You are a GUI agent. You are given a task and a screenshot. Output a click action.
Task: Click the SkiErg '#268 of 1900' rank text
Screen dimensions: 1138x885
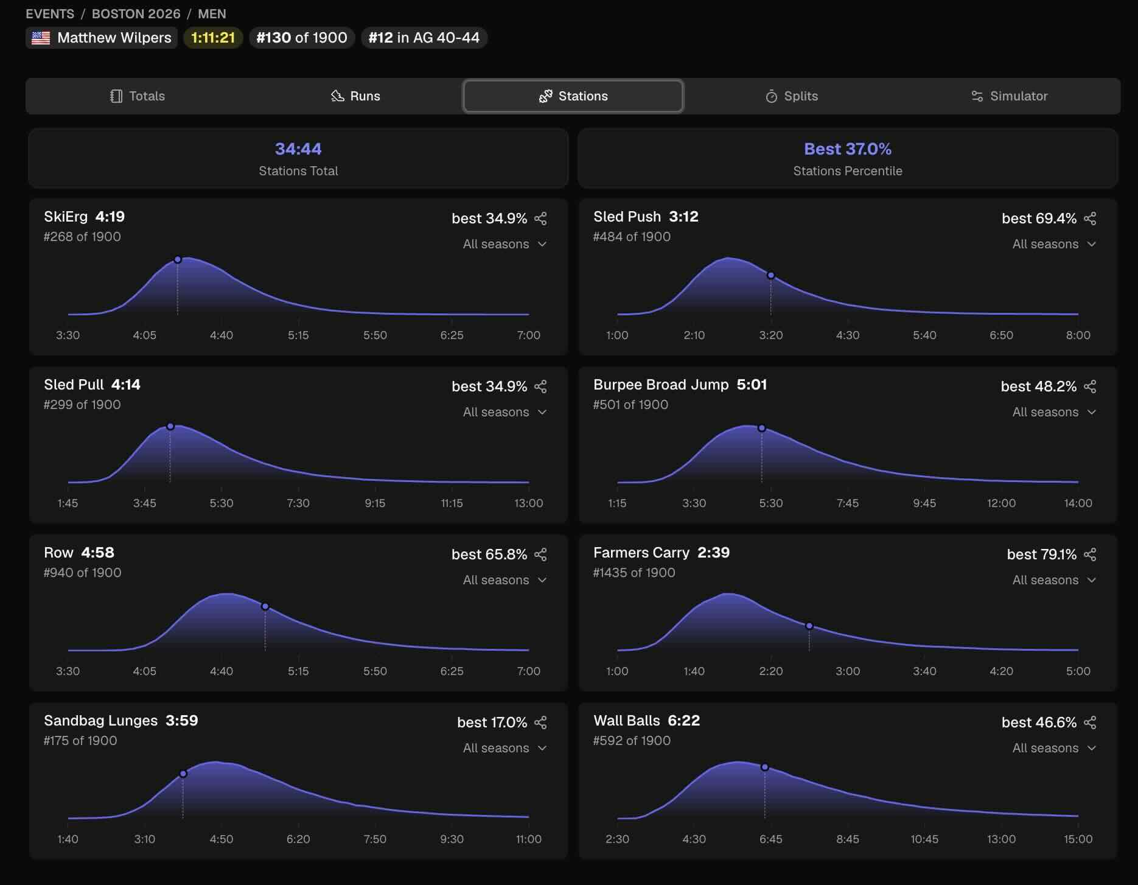click(82, 237)
